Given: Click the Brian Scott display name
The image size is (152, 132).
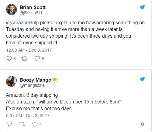Looking at the screenshot, I should click(33, 7).
